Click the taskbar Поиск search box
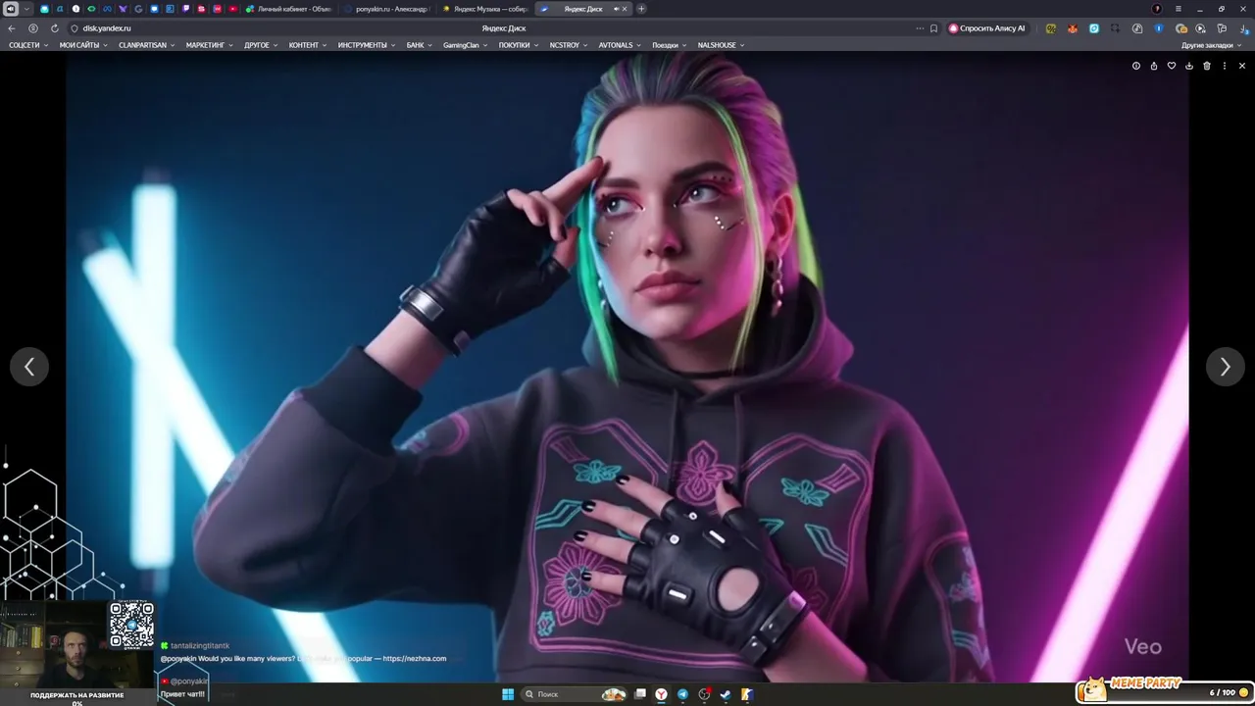The image size is (1255, 706). (574, 694)
